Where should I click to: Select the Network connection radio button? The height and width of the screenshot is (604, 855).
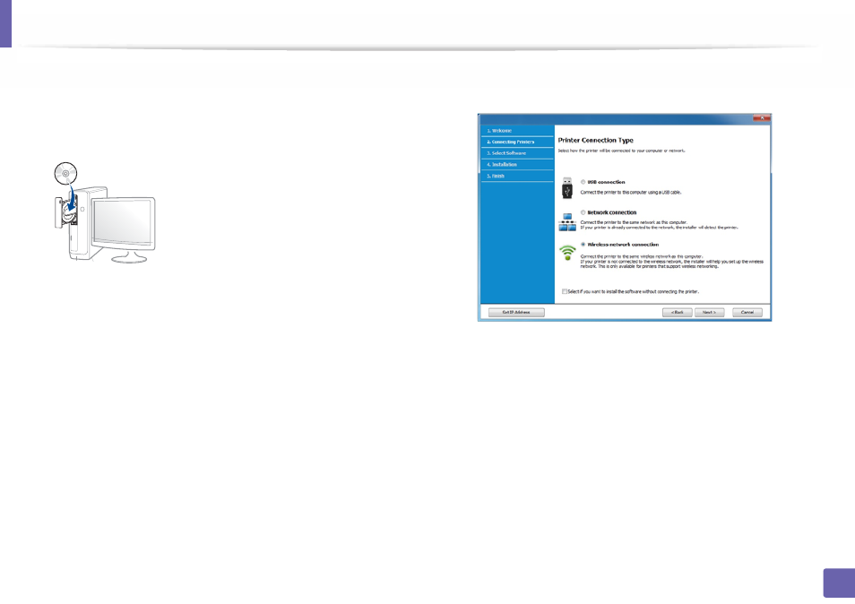(583, 212)
